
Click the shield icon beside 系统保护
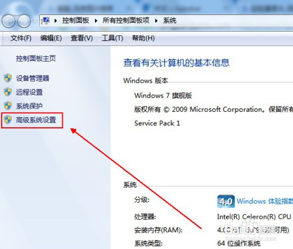pos(8,106)
